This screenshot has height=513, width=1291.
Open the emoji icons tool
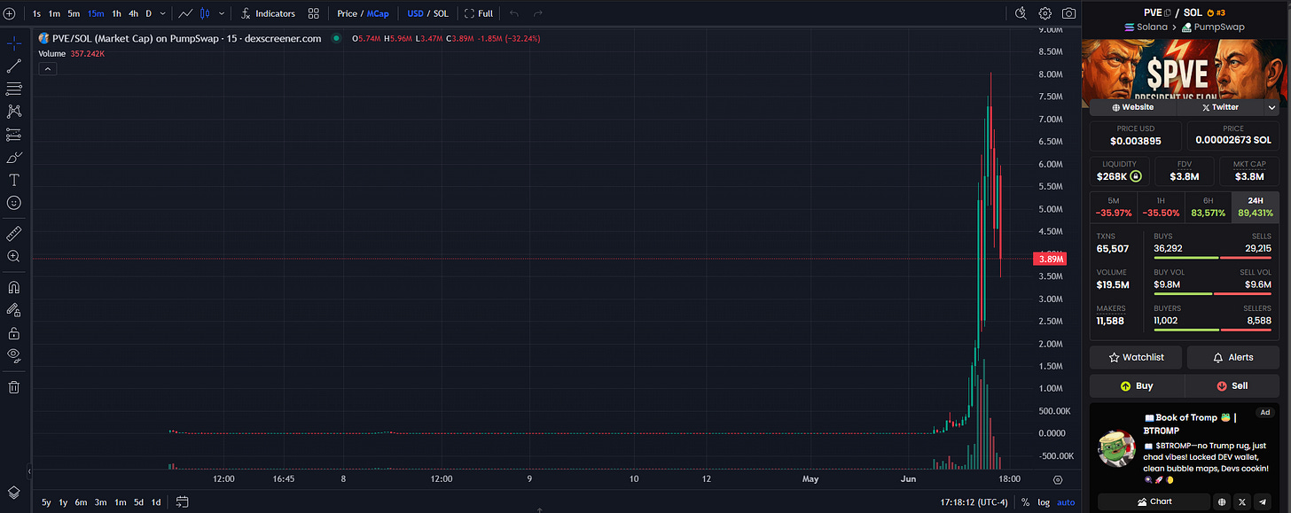click(x=13, y=203)
